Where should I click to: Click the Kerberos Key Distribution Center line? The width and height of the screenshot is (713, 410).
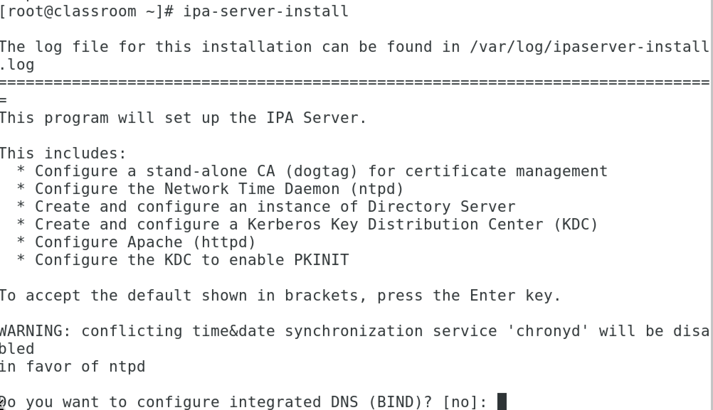pyautogui.click(x=307, y=225)
